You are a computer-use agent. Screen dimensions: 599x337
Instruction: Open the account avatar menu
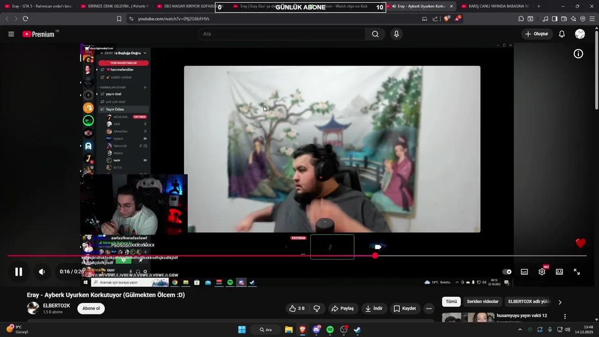(x=580, y=34)
